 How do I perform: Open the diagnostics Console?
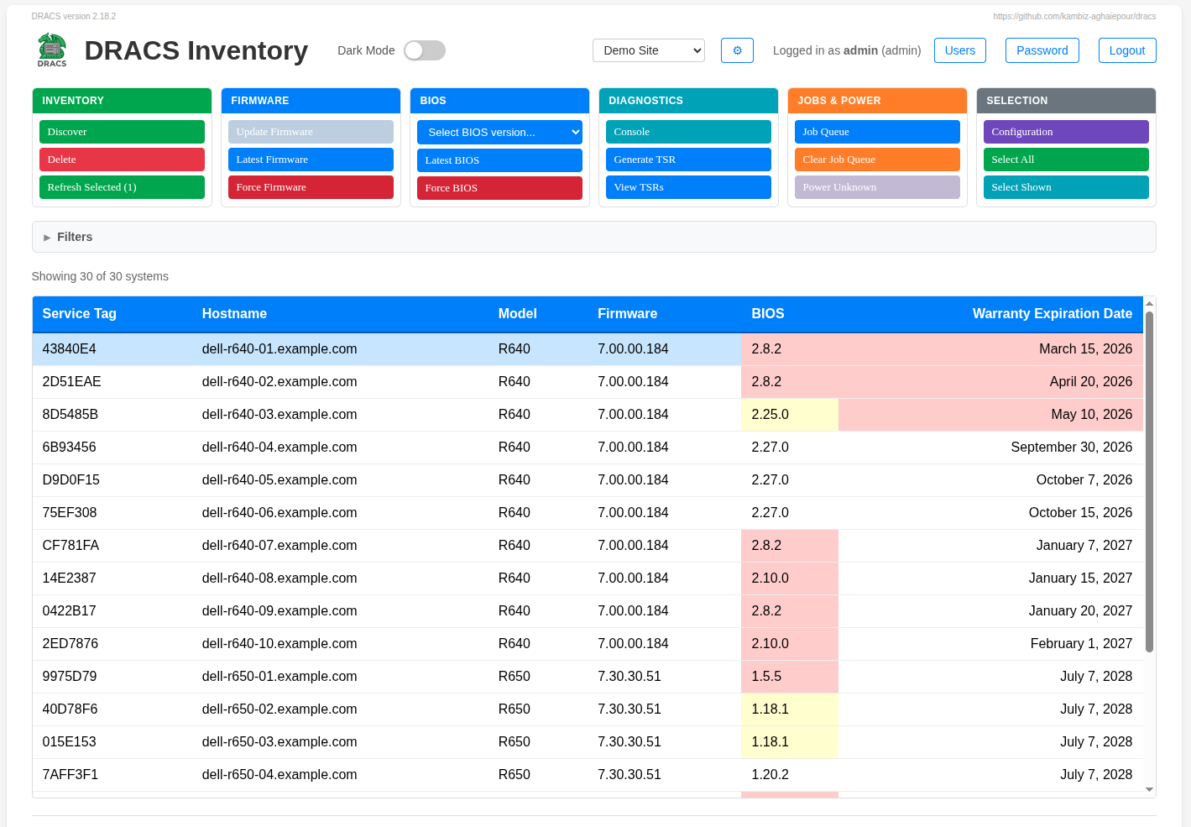click(688, 132)
